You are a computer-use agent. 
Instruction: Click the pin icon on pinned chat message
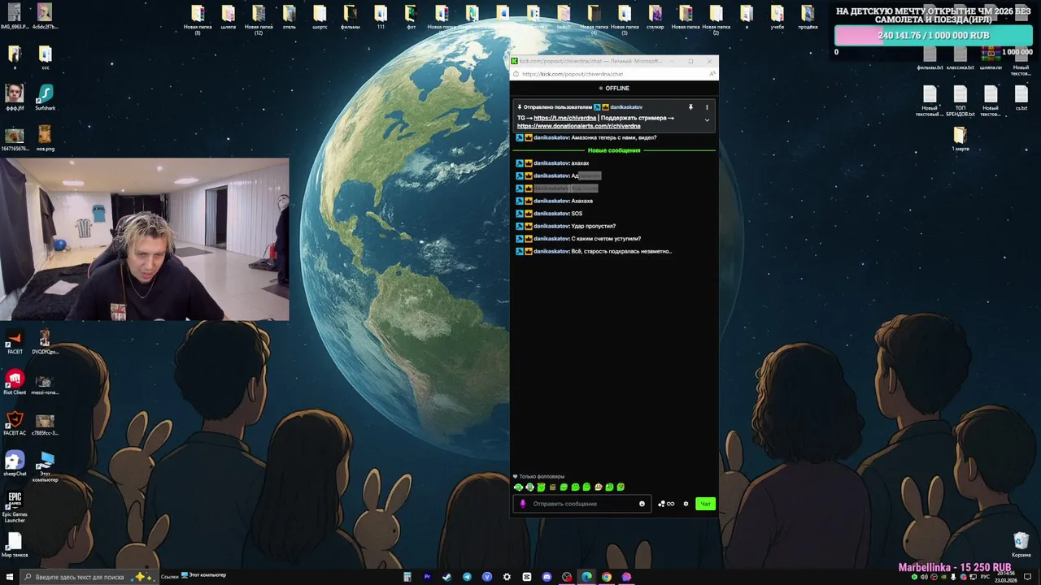pyautogui.click(x=690, y=107)
